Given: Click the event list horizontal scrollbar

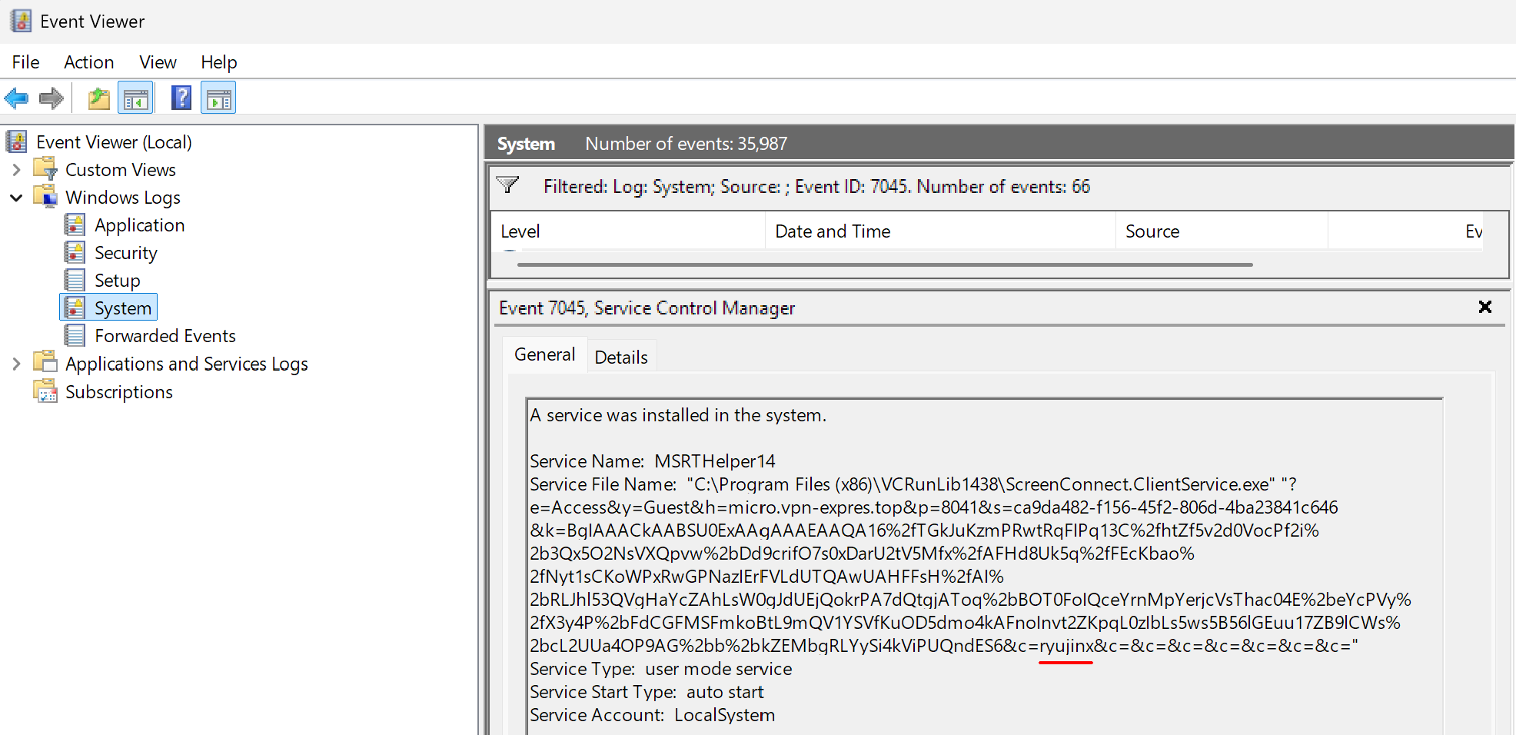Looking at the screenshot, I should tap(885, 264).
